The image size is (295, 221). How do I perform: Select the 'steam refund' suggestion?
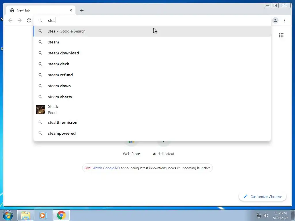(152, 75)
